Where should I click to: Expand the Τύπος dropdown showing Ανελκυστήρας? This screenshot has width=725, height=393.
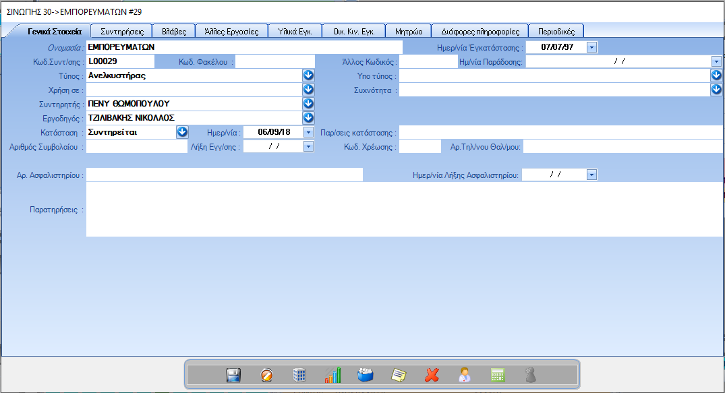click(308, 75)
